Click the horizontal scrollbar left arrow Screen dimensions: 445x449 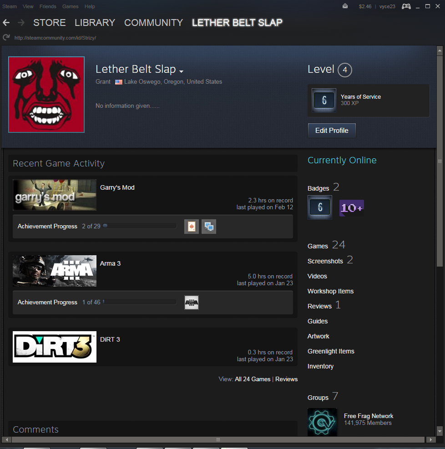[x=6, y=439]
